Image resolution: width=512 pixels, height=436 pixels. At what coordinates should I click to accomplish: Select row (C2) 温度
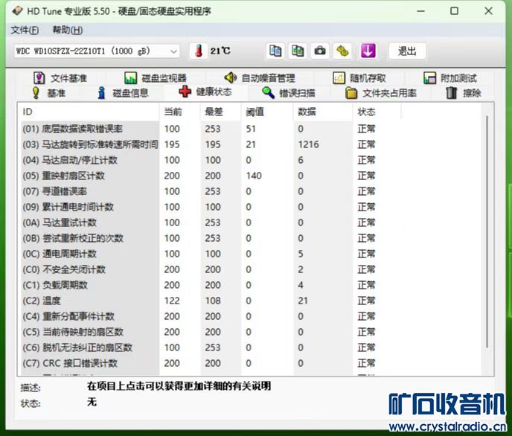click(x=252, y=301)
